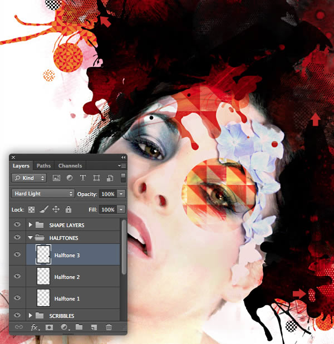Select the Halftone 2 layer name
Screen dimensions: 334x344
67,277
